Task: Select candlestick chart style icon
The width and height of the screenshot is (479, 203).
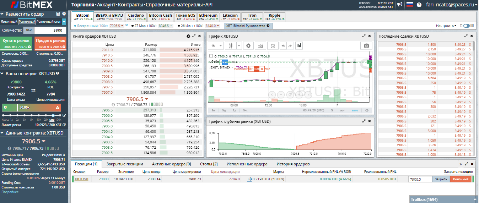Action: tap(231, 45)
